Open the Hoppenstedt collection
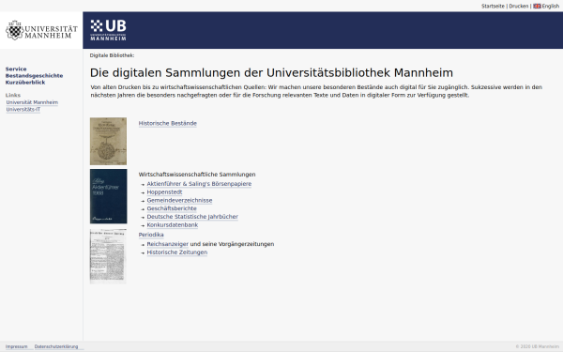This screenshot has height=352, width=563. (x=164, y=192)
